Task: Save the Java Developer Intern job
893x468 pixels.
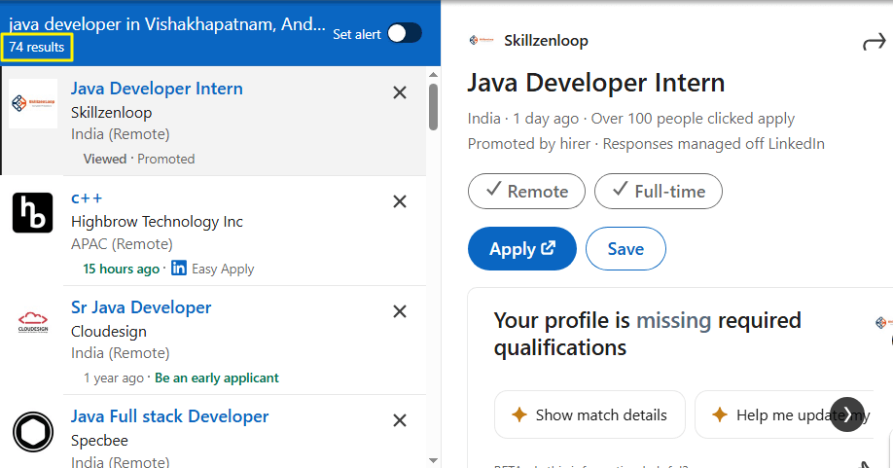Action: pos(625,249)
